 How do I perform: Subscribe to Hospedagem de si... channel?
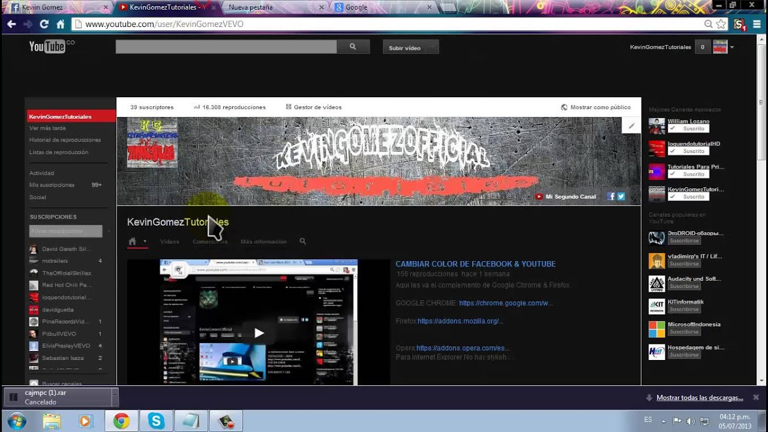tap(685, 355)
